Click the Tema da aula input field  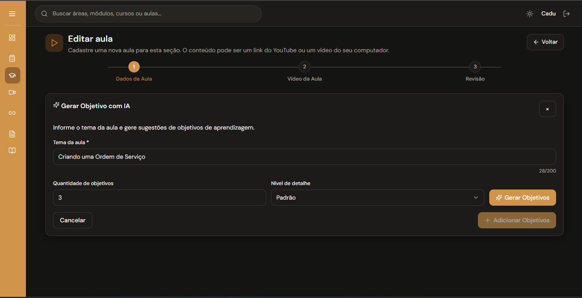coord(305,157)
